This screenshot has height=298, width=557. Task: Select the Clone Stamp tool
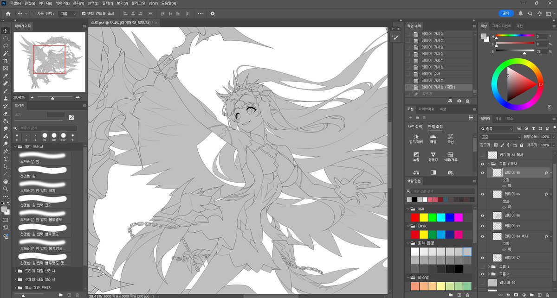click(6, 98)
